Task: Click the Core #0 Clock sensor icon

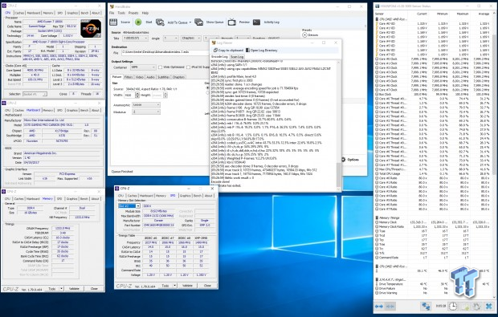Action: (x=377, y=59)
